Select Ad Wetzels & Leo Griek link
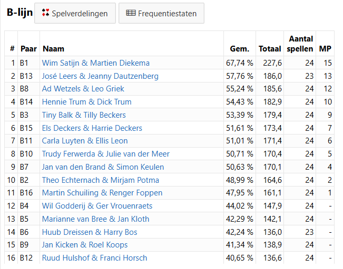 83,89
